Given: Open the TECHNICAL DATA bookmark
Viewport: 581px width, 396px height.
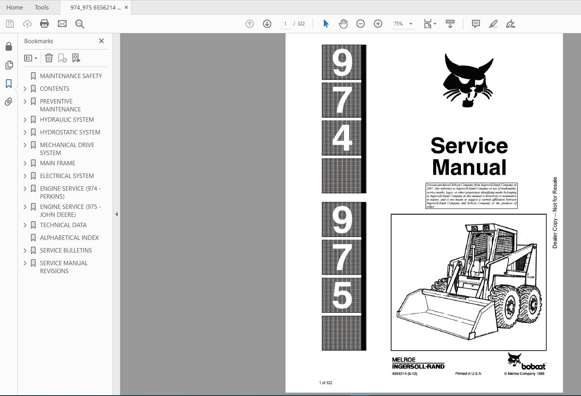Looking at the screenshot, I should coord(63,225).
